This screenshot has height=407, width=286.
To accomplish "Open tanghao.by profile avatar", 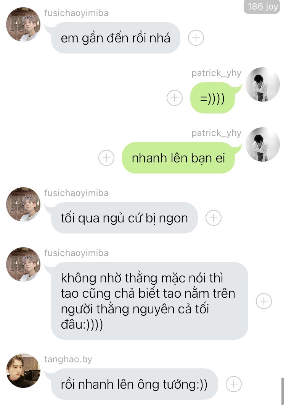I will (x=23, y=371).
